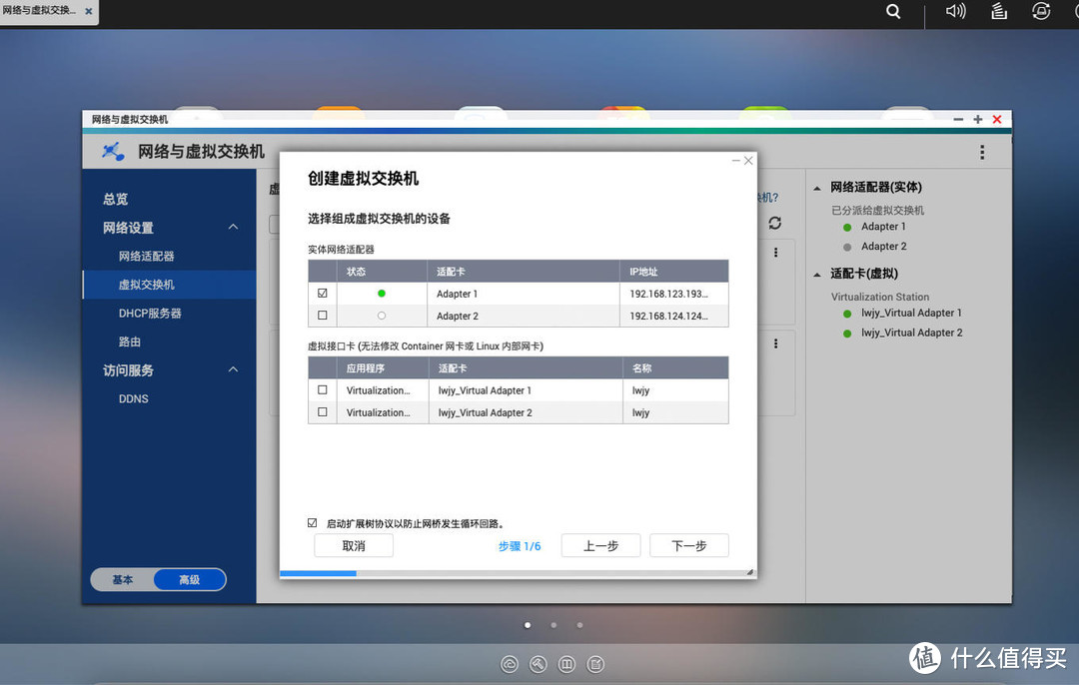The image size is (1079, 685).
Task: Open DHCP服务器 sidebar item
Action: point(150,313)
